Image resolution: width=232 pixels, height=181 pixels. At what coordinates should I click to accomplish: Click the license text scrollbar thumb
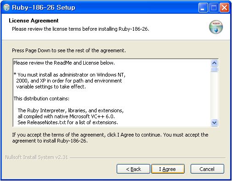[x=214, y=69]
